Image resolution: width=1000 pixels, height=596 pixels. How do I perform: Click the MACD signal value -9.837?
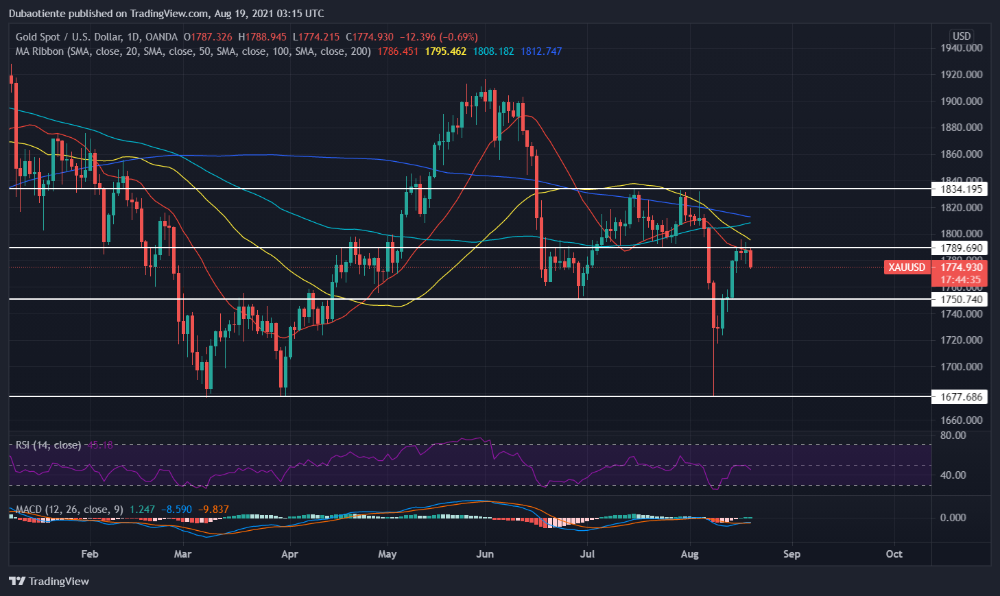tap(213, 510)
